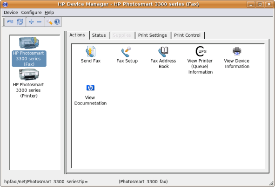
Task: Open the Send Fax action
Action: click(x=90, y=51)
